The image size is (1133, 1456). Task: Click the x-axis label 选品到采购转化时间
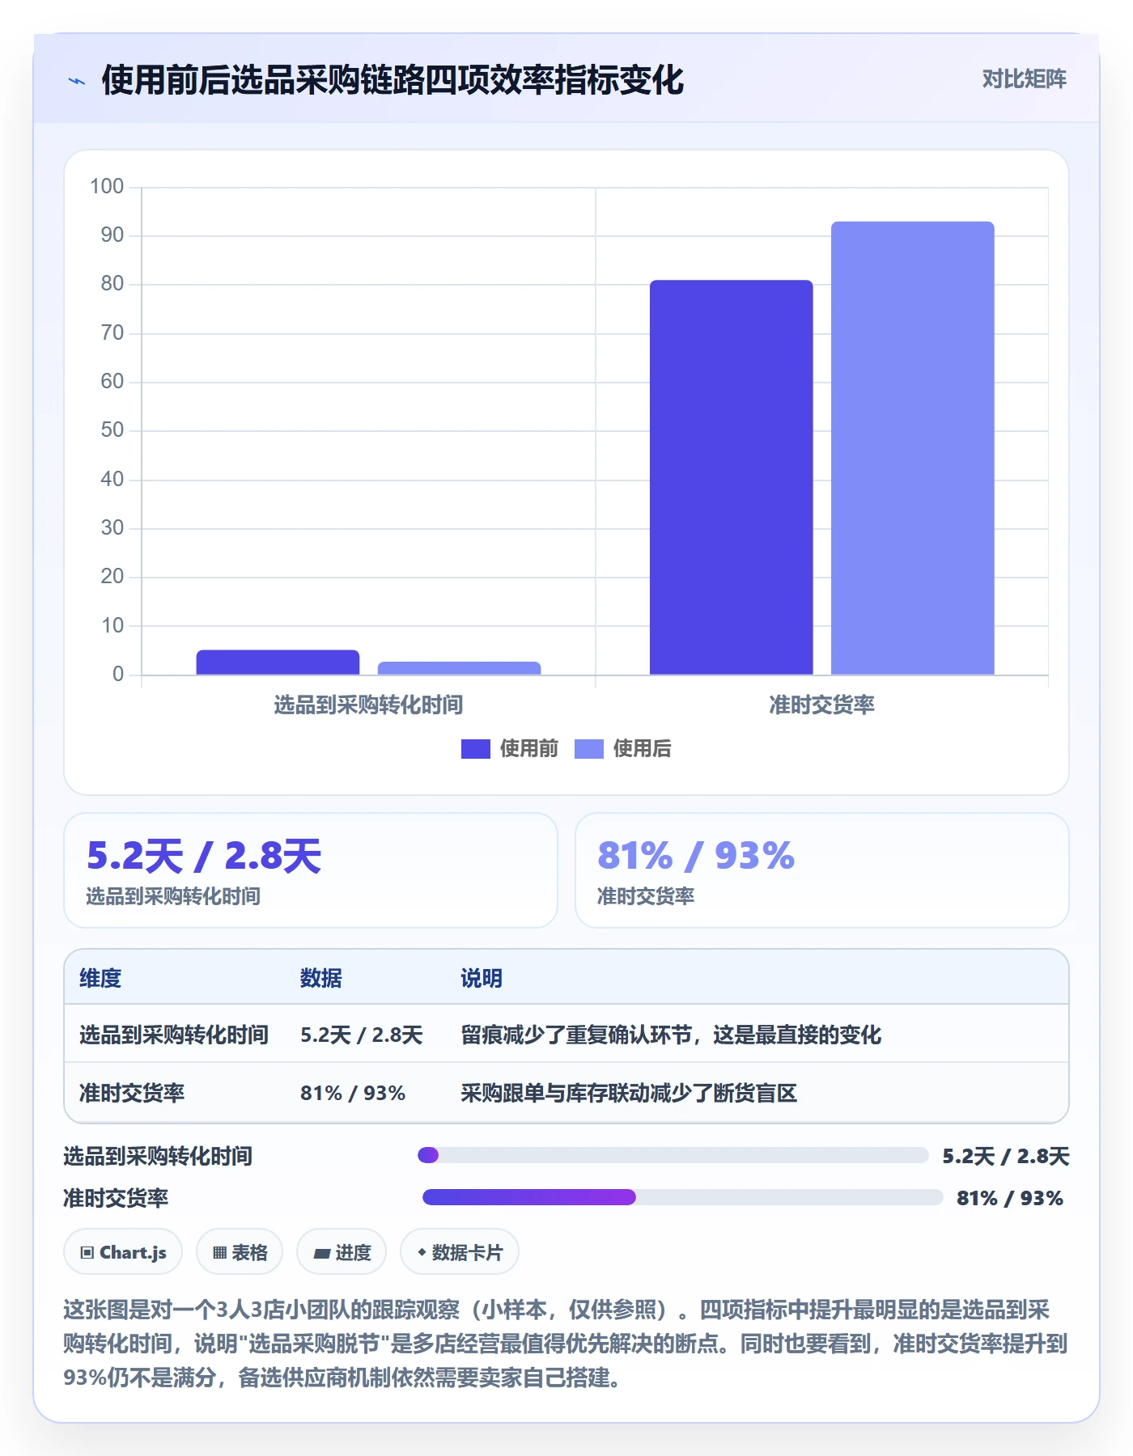[x=368, y=705]
